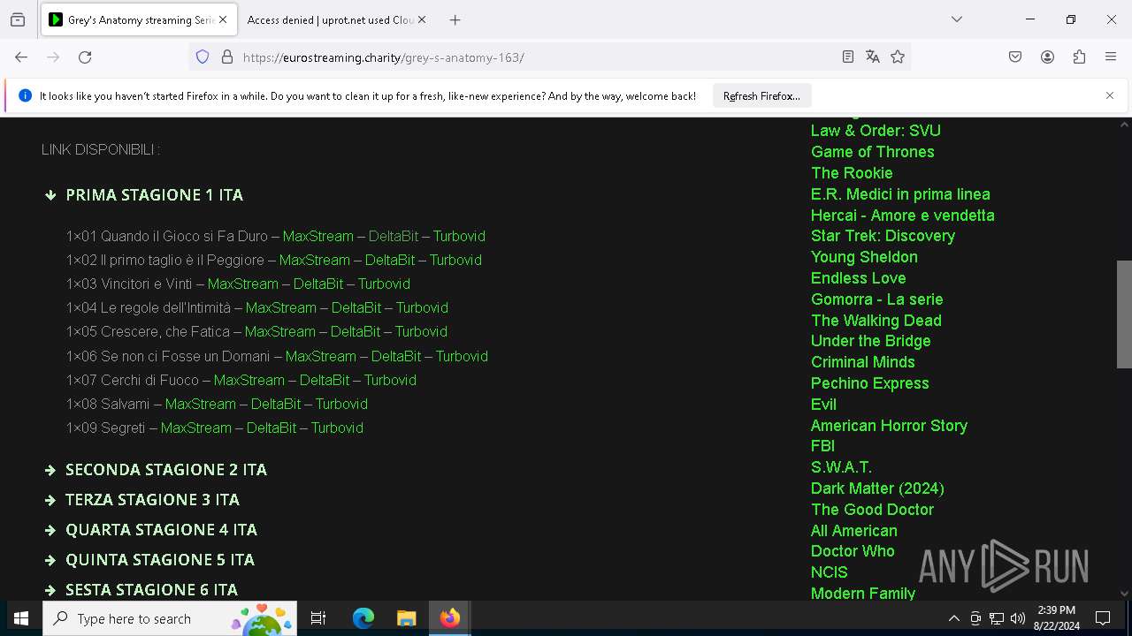Open the Firefox View icon
The height and width of the screenshot is (636, 1132).
point(18,19)
